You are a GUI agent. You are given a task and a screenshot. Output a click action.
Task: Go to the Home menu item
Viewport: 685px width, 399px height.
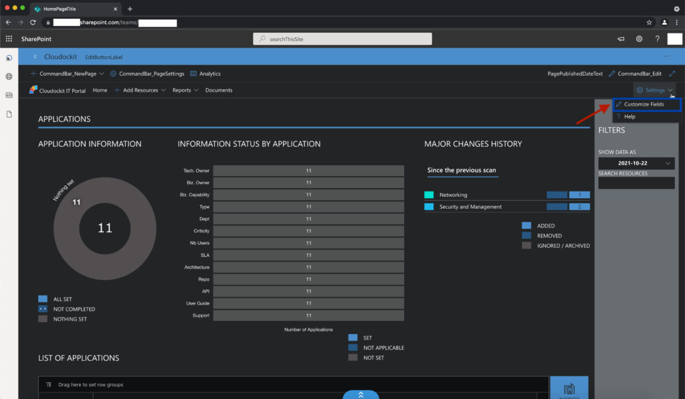(x=100, y=90)
